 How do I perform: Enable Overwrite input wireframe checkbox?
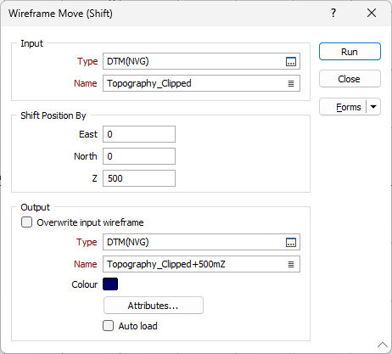[26, 222]
